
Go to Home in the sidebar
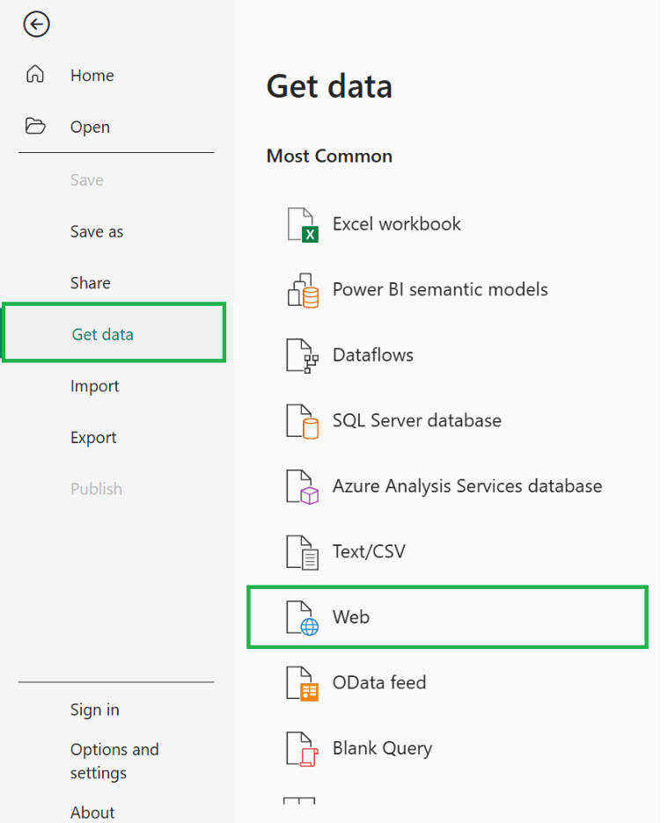click(x=92, y=76)
